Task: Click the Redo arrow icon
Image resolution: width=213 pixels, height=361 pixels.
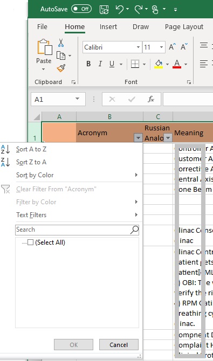Action: click(x=139, y=10)
